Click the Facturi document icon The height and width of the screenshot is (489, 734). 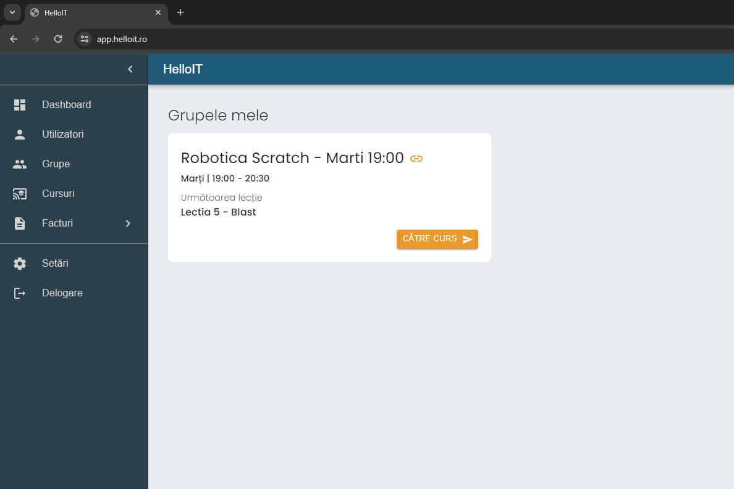point(20,224)
